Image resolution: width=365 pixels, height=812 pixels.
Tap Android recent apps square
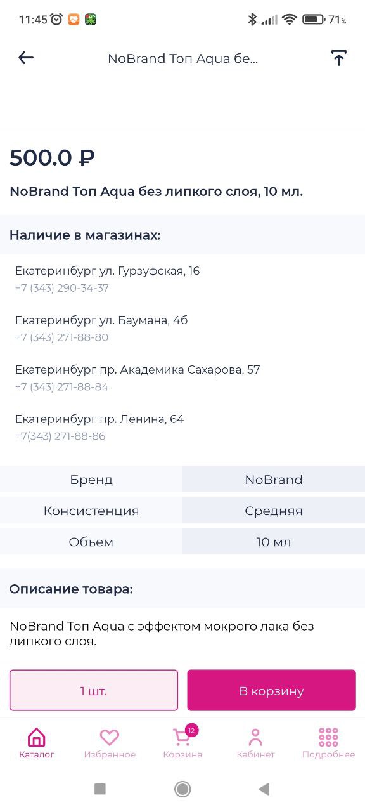(100, 789)
